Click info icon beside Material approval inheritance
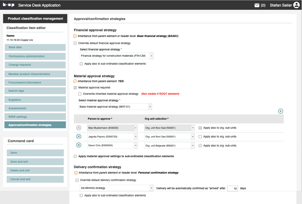The height and width of the screenshot is (204, 302). pyautogui.click(x=75, y=81)
